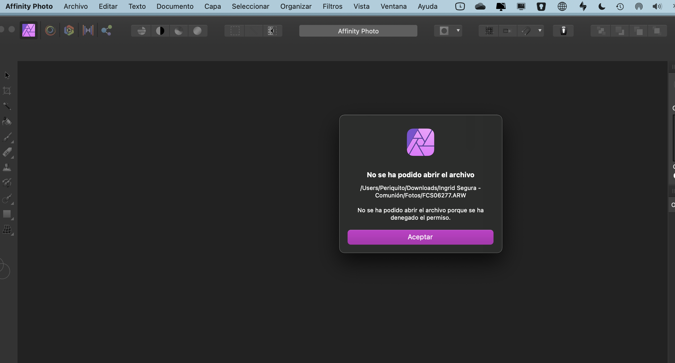Viewport: 675px width, 363px height.
Task: Select the Healing Brush tool
Action: pos(7,183)
